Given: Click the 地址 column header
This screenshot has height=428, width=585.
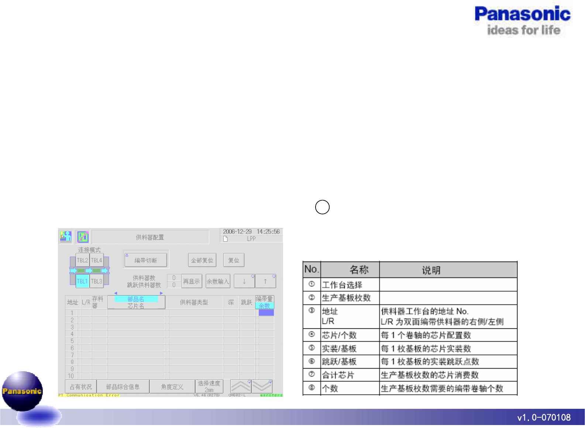Looking at the screenshot, I should (x=73, y=302).
